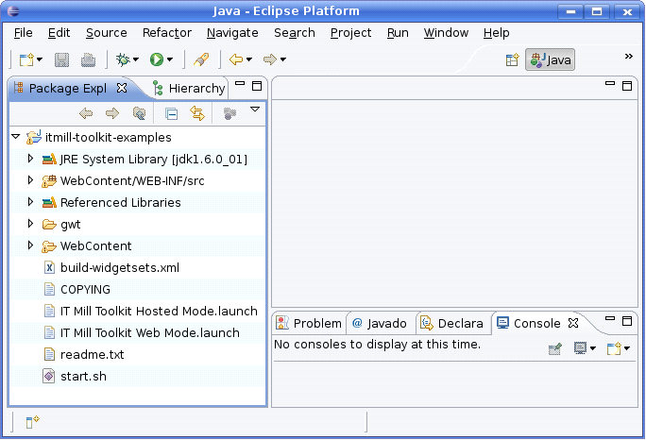Expand the gwt folder
Viewport: 646px width, 440px height.
(30, 224)
